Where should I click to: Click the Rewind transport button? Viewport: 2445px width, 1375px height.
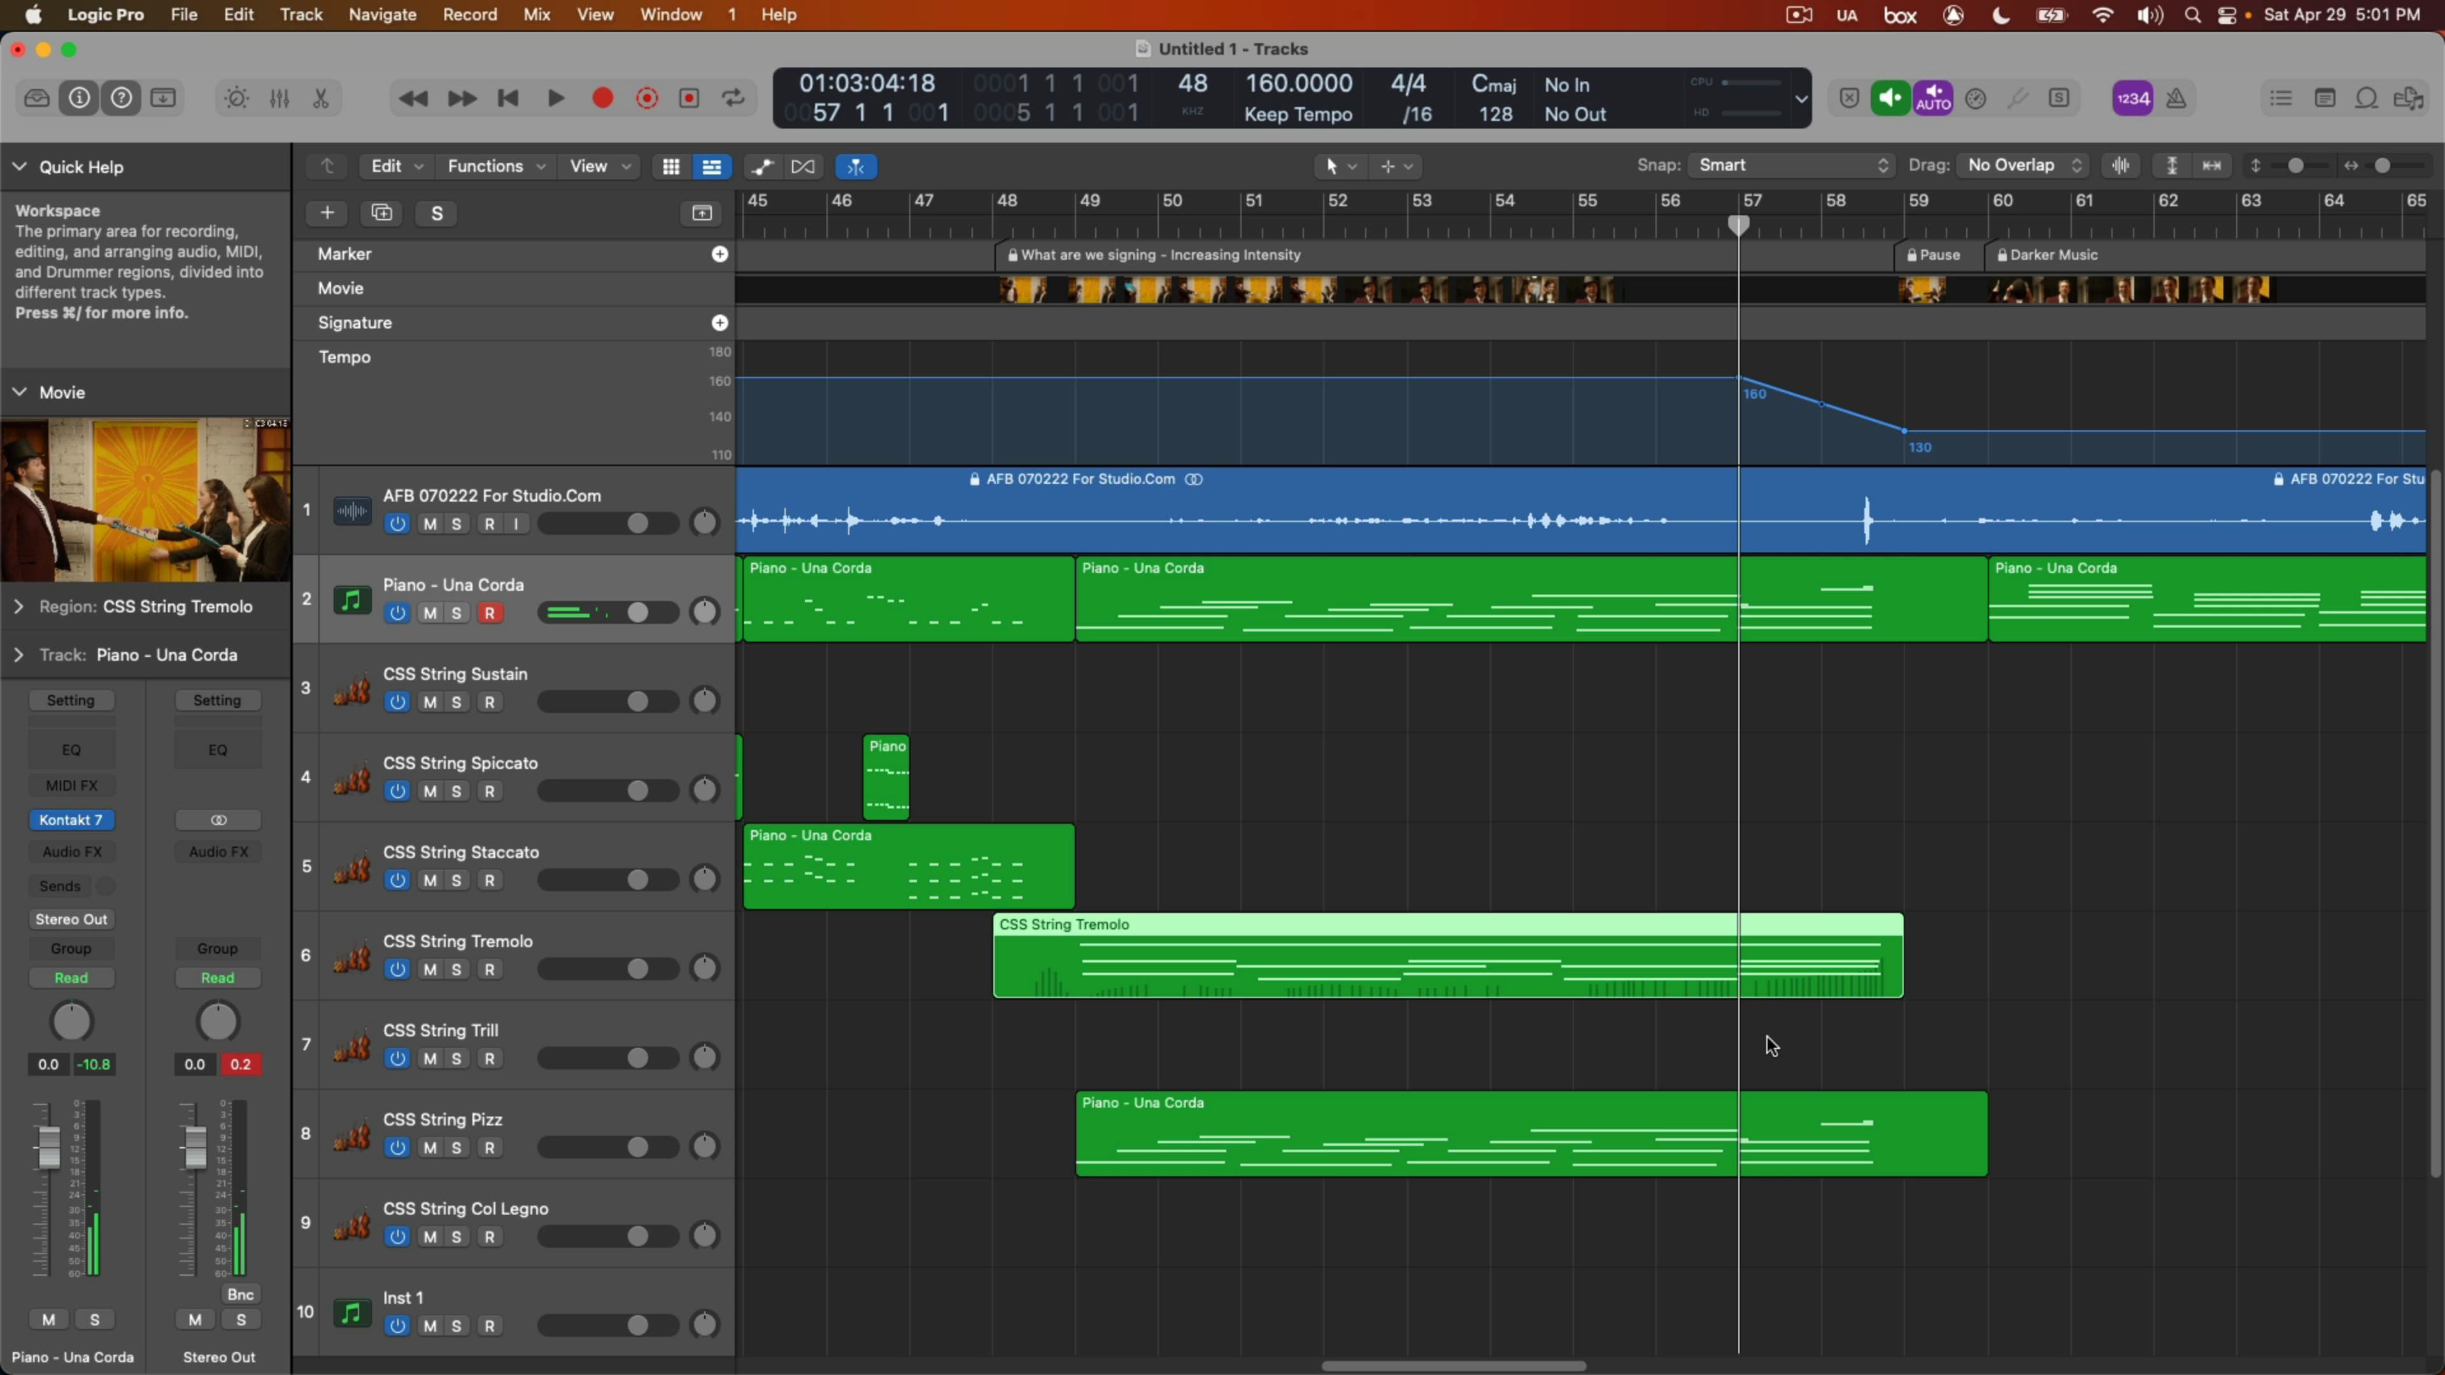[x=413, y=98]
